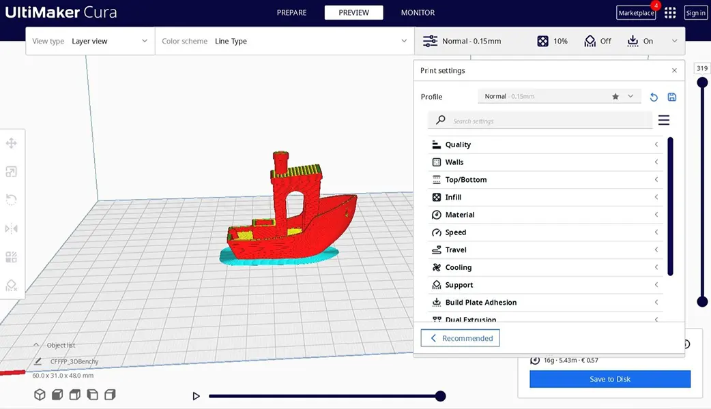Open the View type dropdown
This screenshot has width=711, height=409.
(x=90, y=42)
